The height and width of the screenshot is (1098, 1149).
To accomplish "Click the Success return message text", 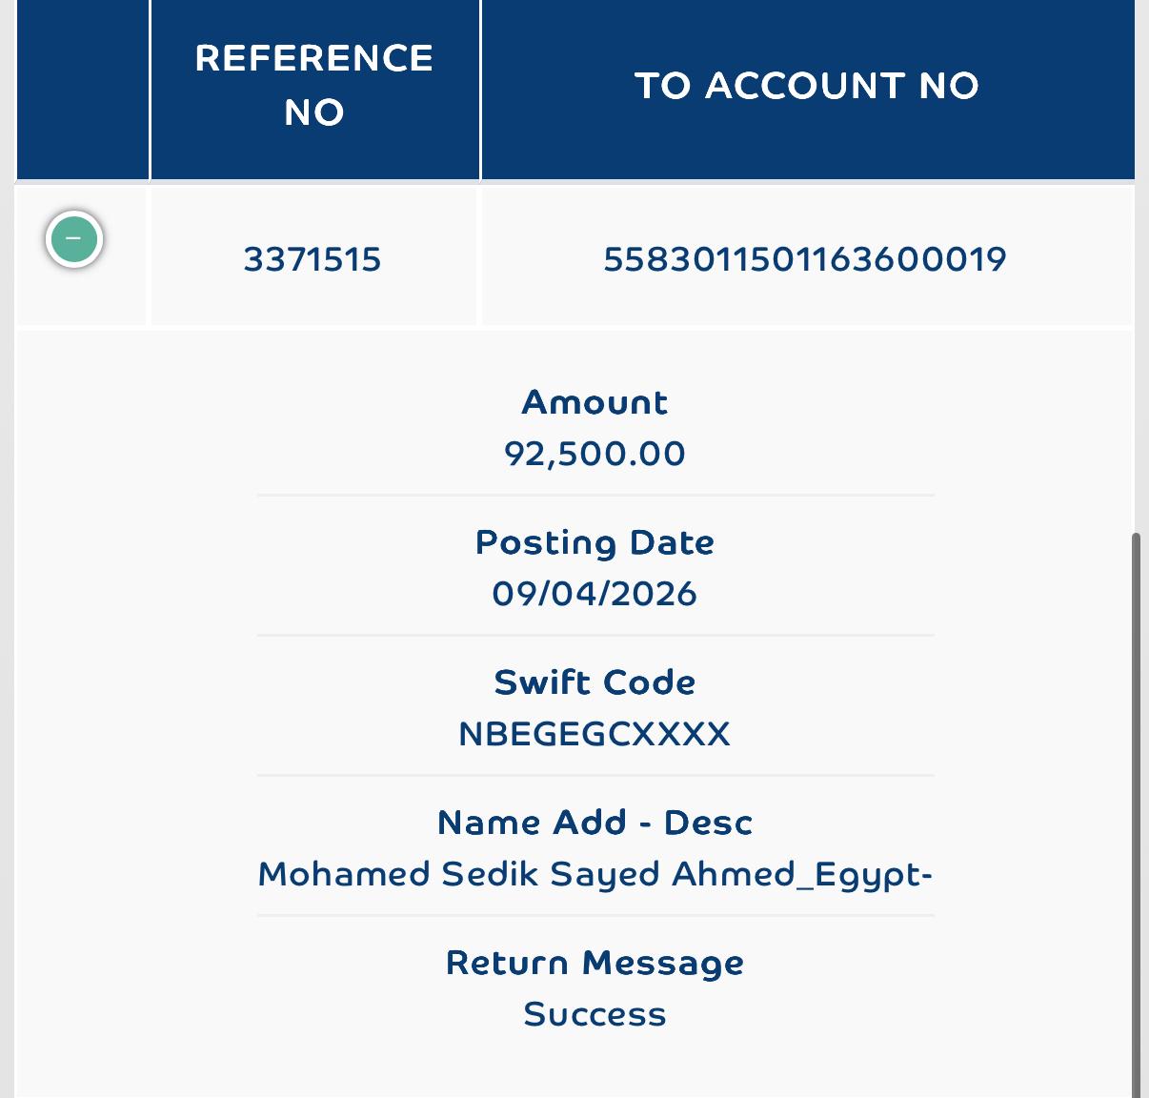I will point(595,1014).
